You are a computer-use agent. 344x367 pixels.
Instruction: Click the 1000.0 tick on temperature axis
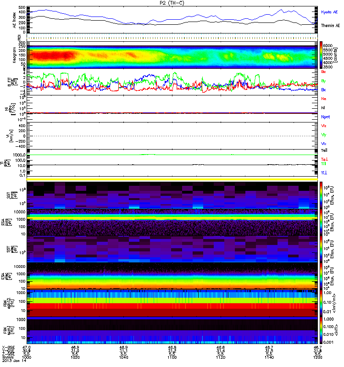(x=19, y=155)
